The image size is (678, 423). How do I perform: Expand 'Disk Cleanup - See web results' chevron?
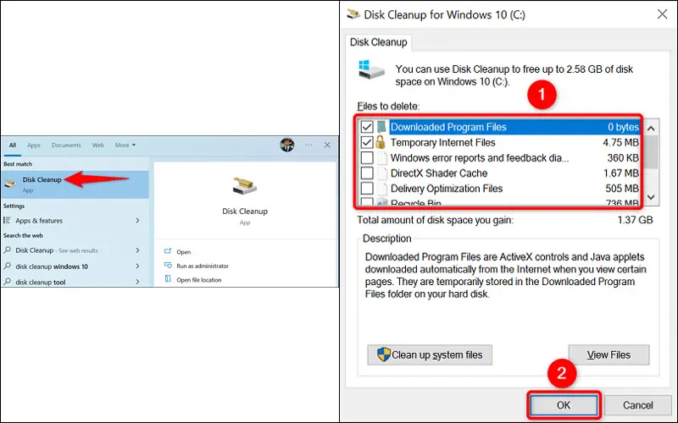coord(137,250)
